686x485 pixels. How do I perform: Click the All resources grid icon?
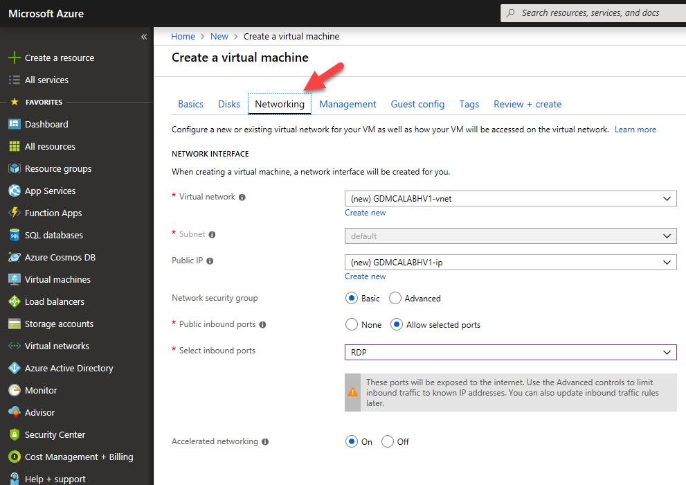coord(15,146)
